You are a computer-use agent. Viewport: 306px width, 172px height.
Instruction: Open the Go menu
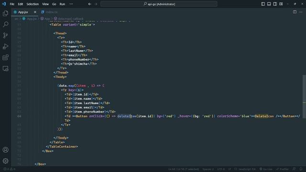[54, 4]
